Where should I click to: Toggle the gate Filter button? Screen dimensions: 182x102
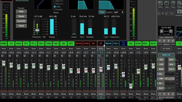[x=102, y=12]
